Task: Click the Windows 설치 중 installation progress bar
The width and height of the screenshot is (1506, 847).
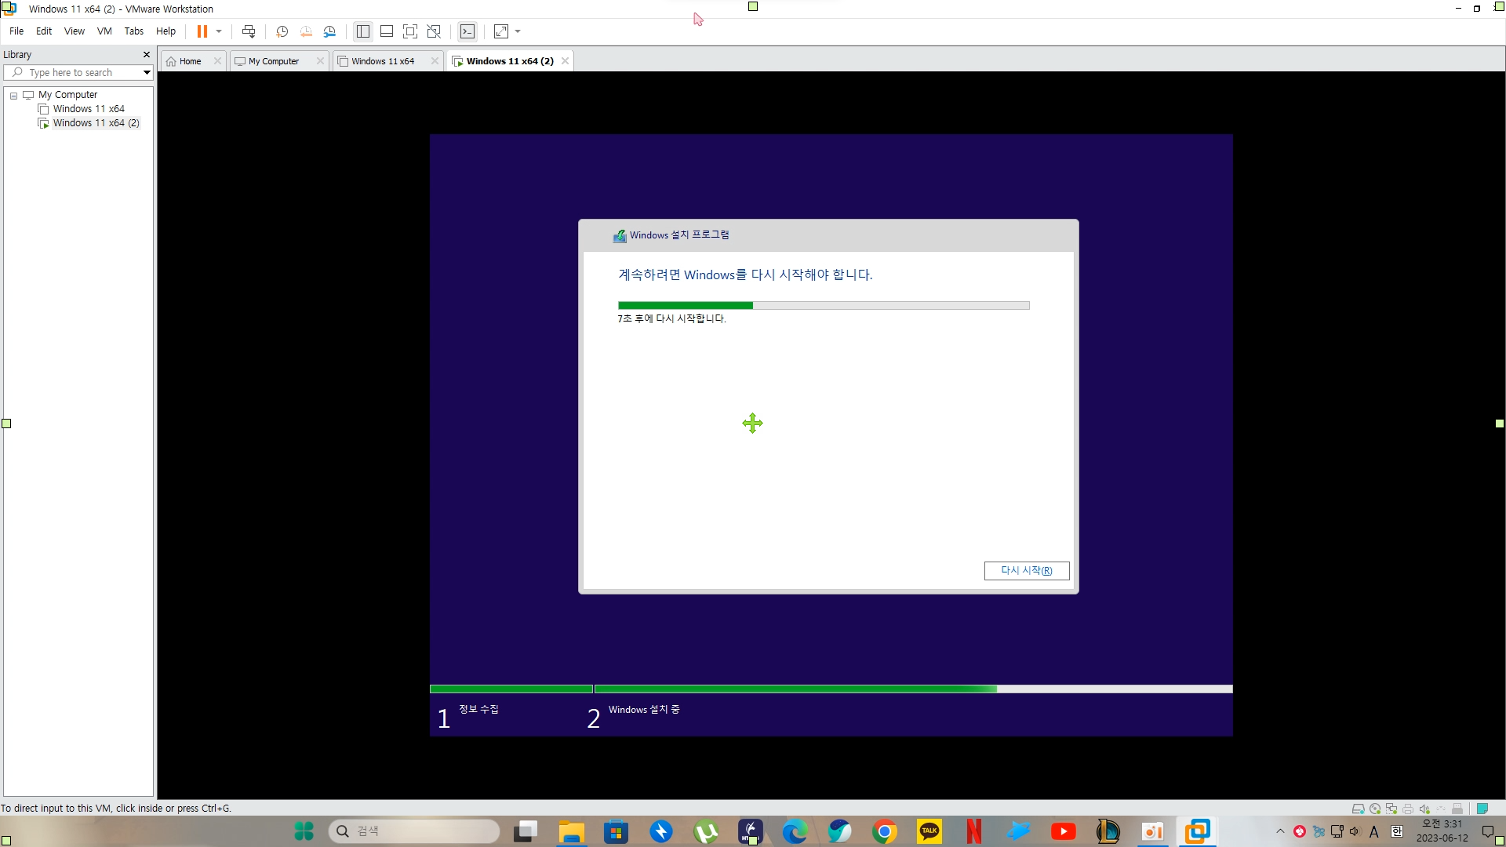Action: [x=914, y=689]
